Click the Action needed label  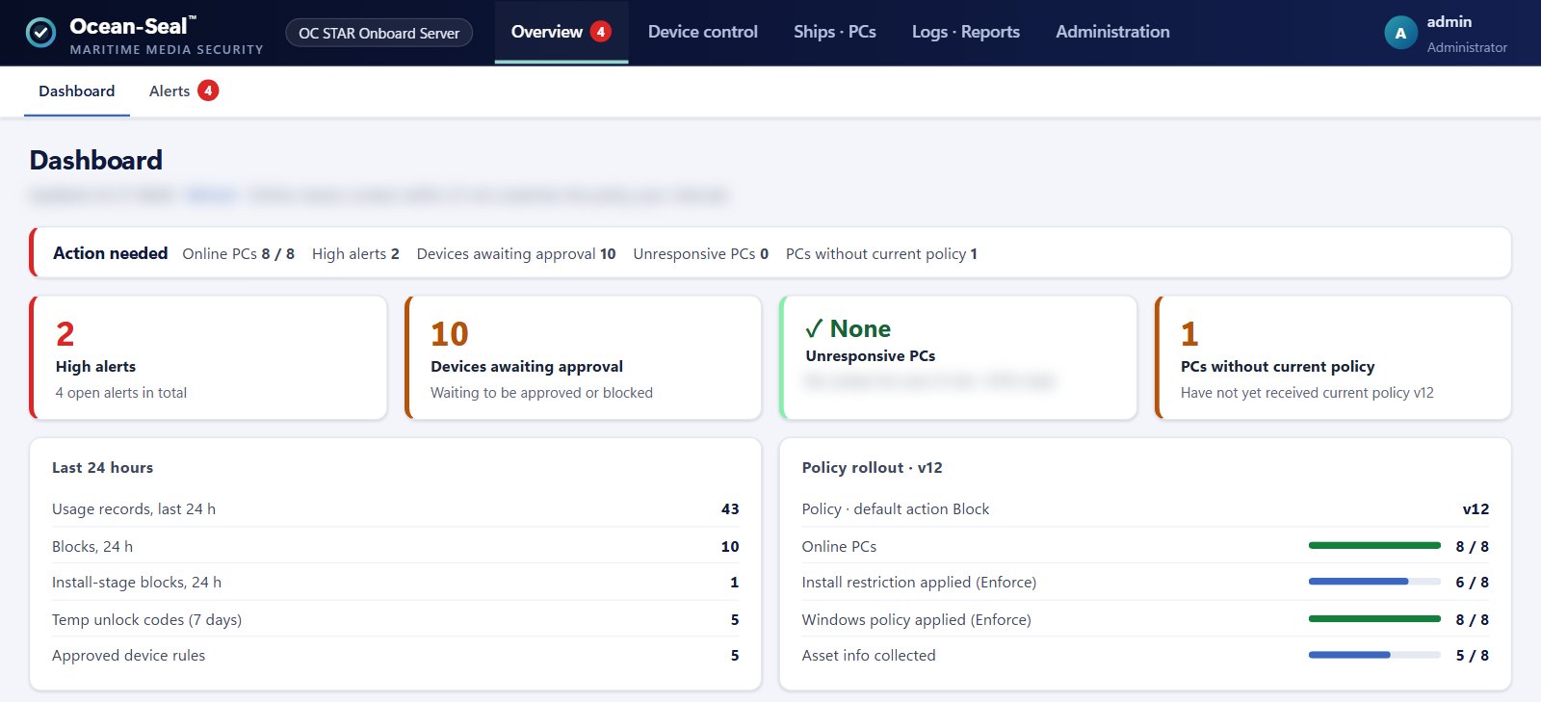point(111,253)
